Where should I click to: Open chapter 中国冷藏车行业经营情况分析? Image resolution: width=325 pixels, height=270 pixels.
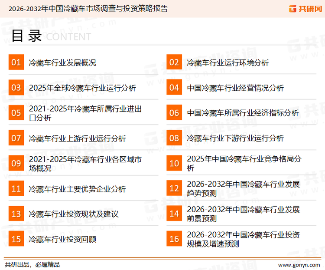(x=235, y=88)
